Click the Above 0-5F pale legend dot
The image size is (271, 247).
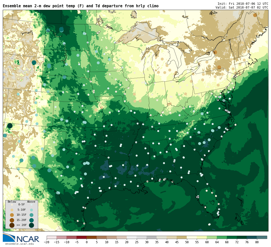31,205
